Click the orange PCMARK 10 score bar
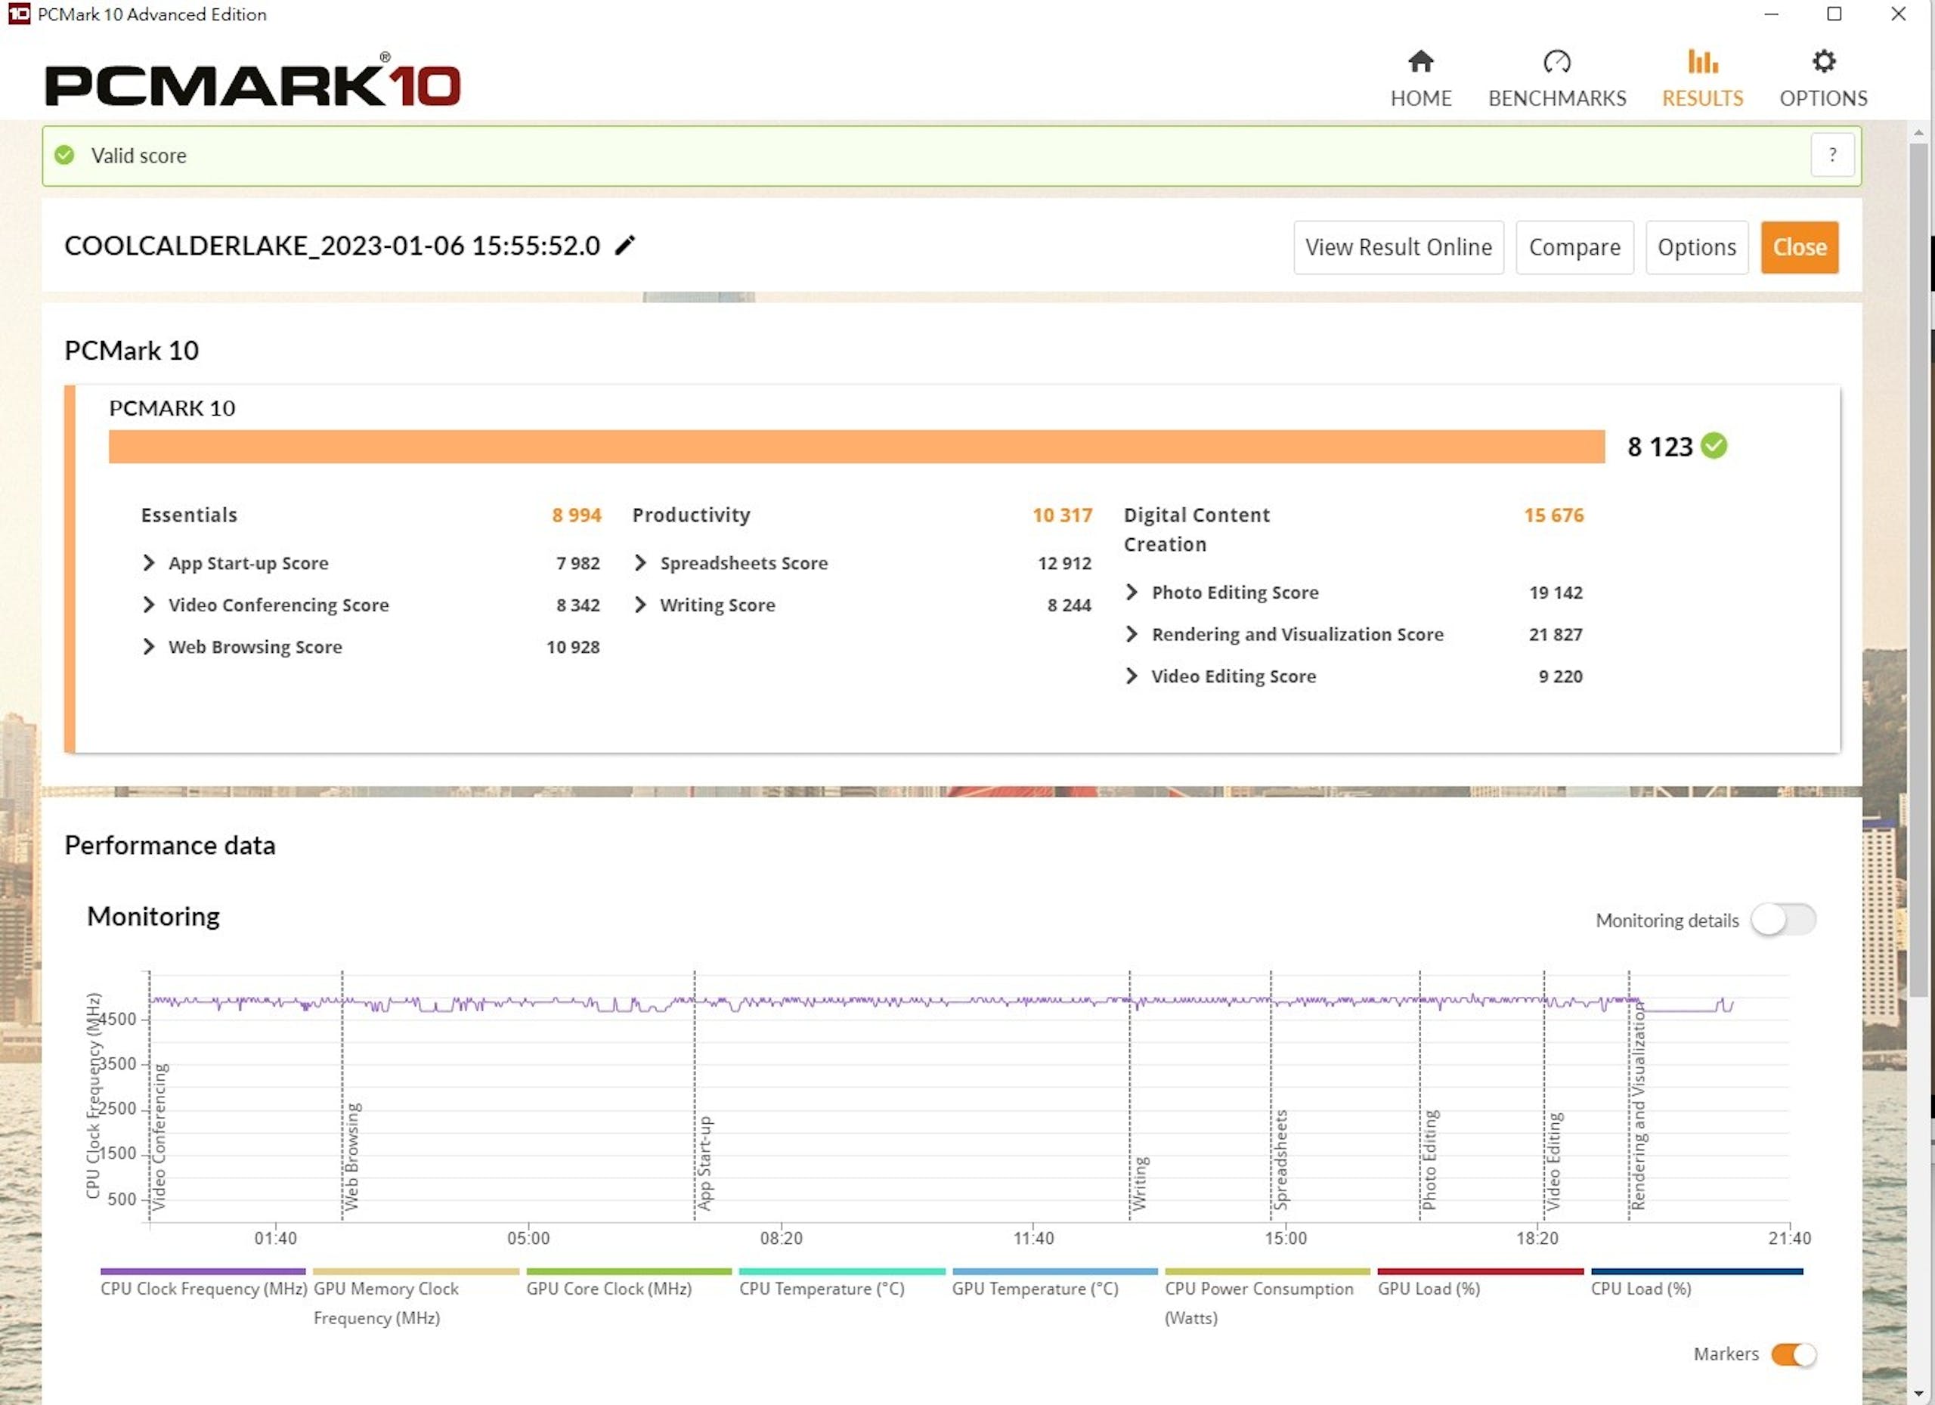The image size is (1935, 1405). click(x=856, y=447)
